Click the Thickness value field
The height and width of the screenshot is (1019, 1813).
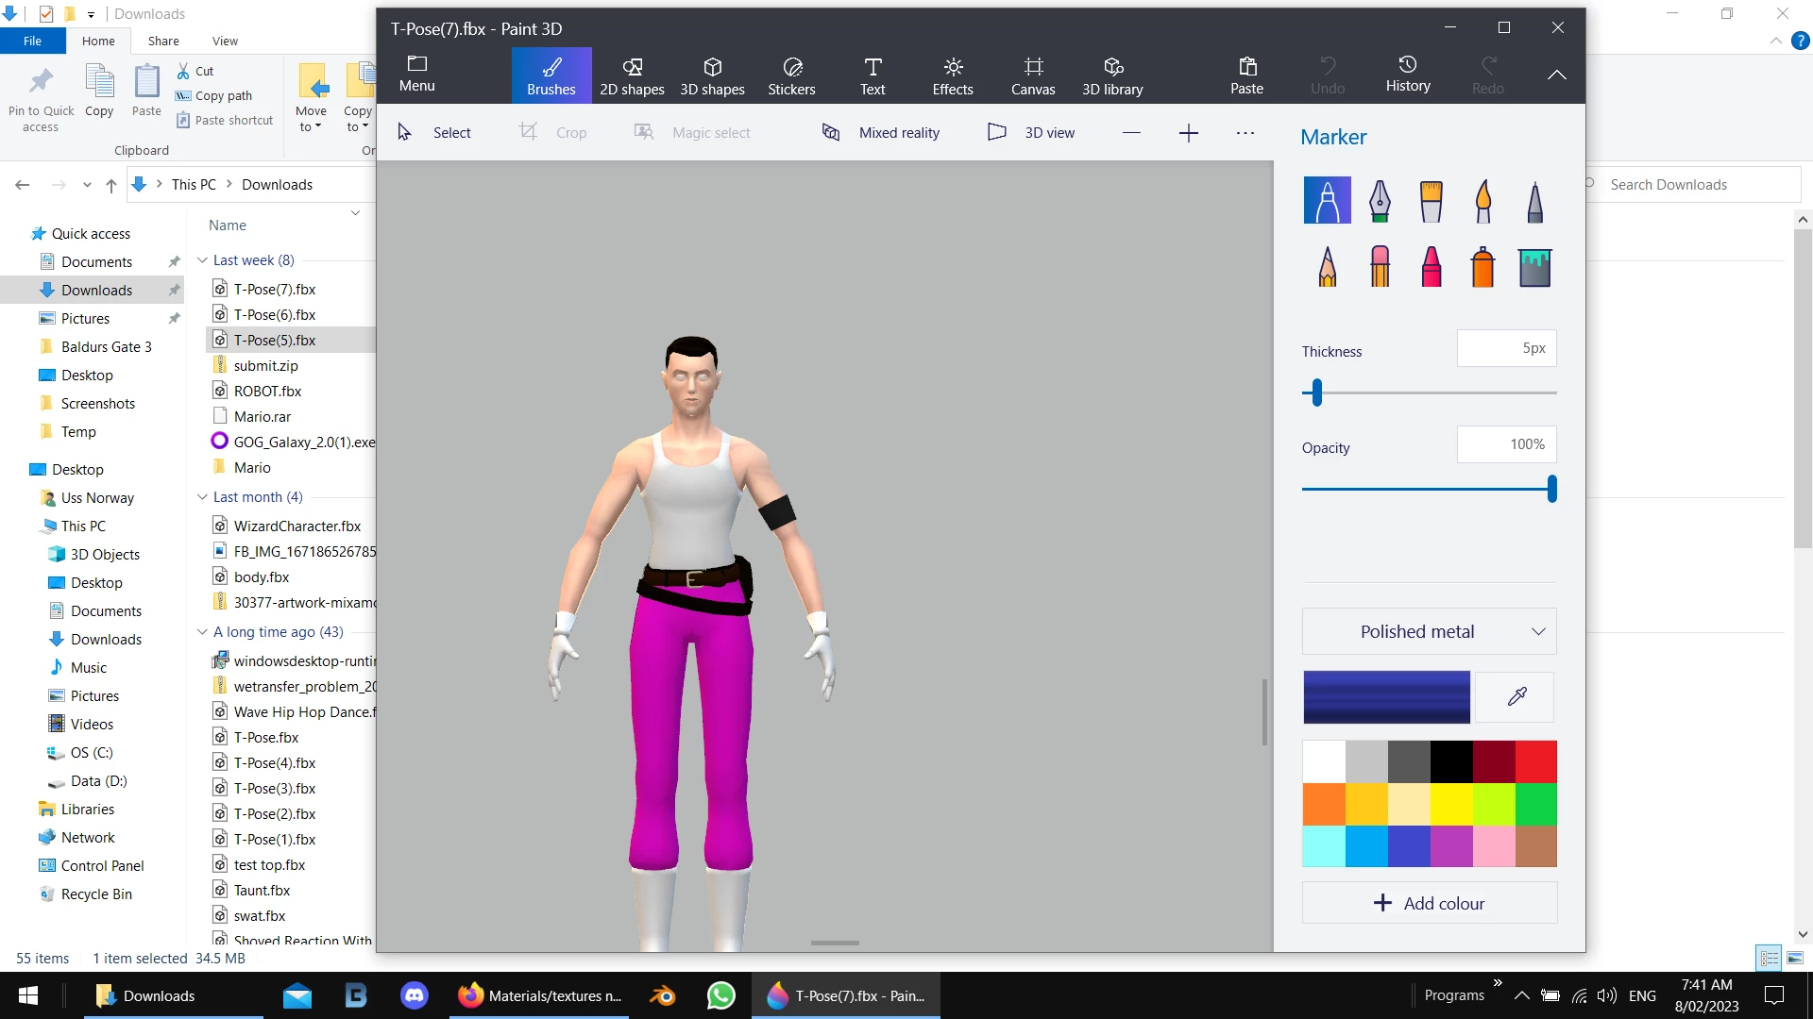(x=1506, y=348)
